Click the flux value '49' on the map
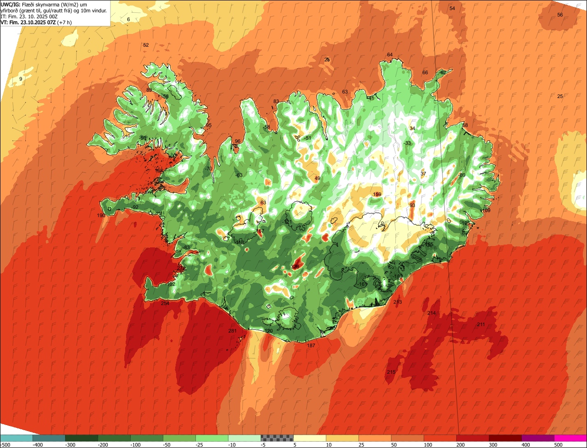The width and height of the screenshot is (587, 448). coord(317,178)
